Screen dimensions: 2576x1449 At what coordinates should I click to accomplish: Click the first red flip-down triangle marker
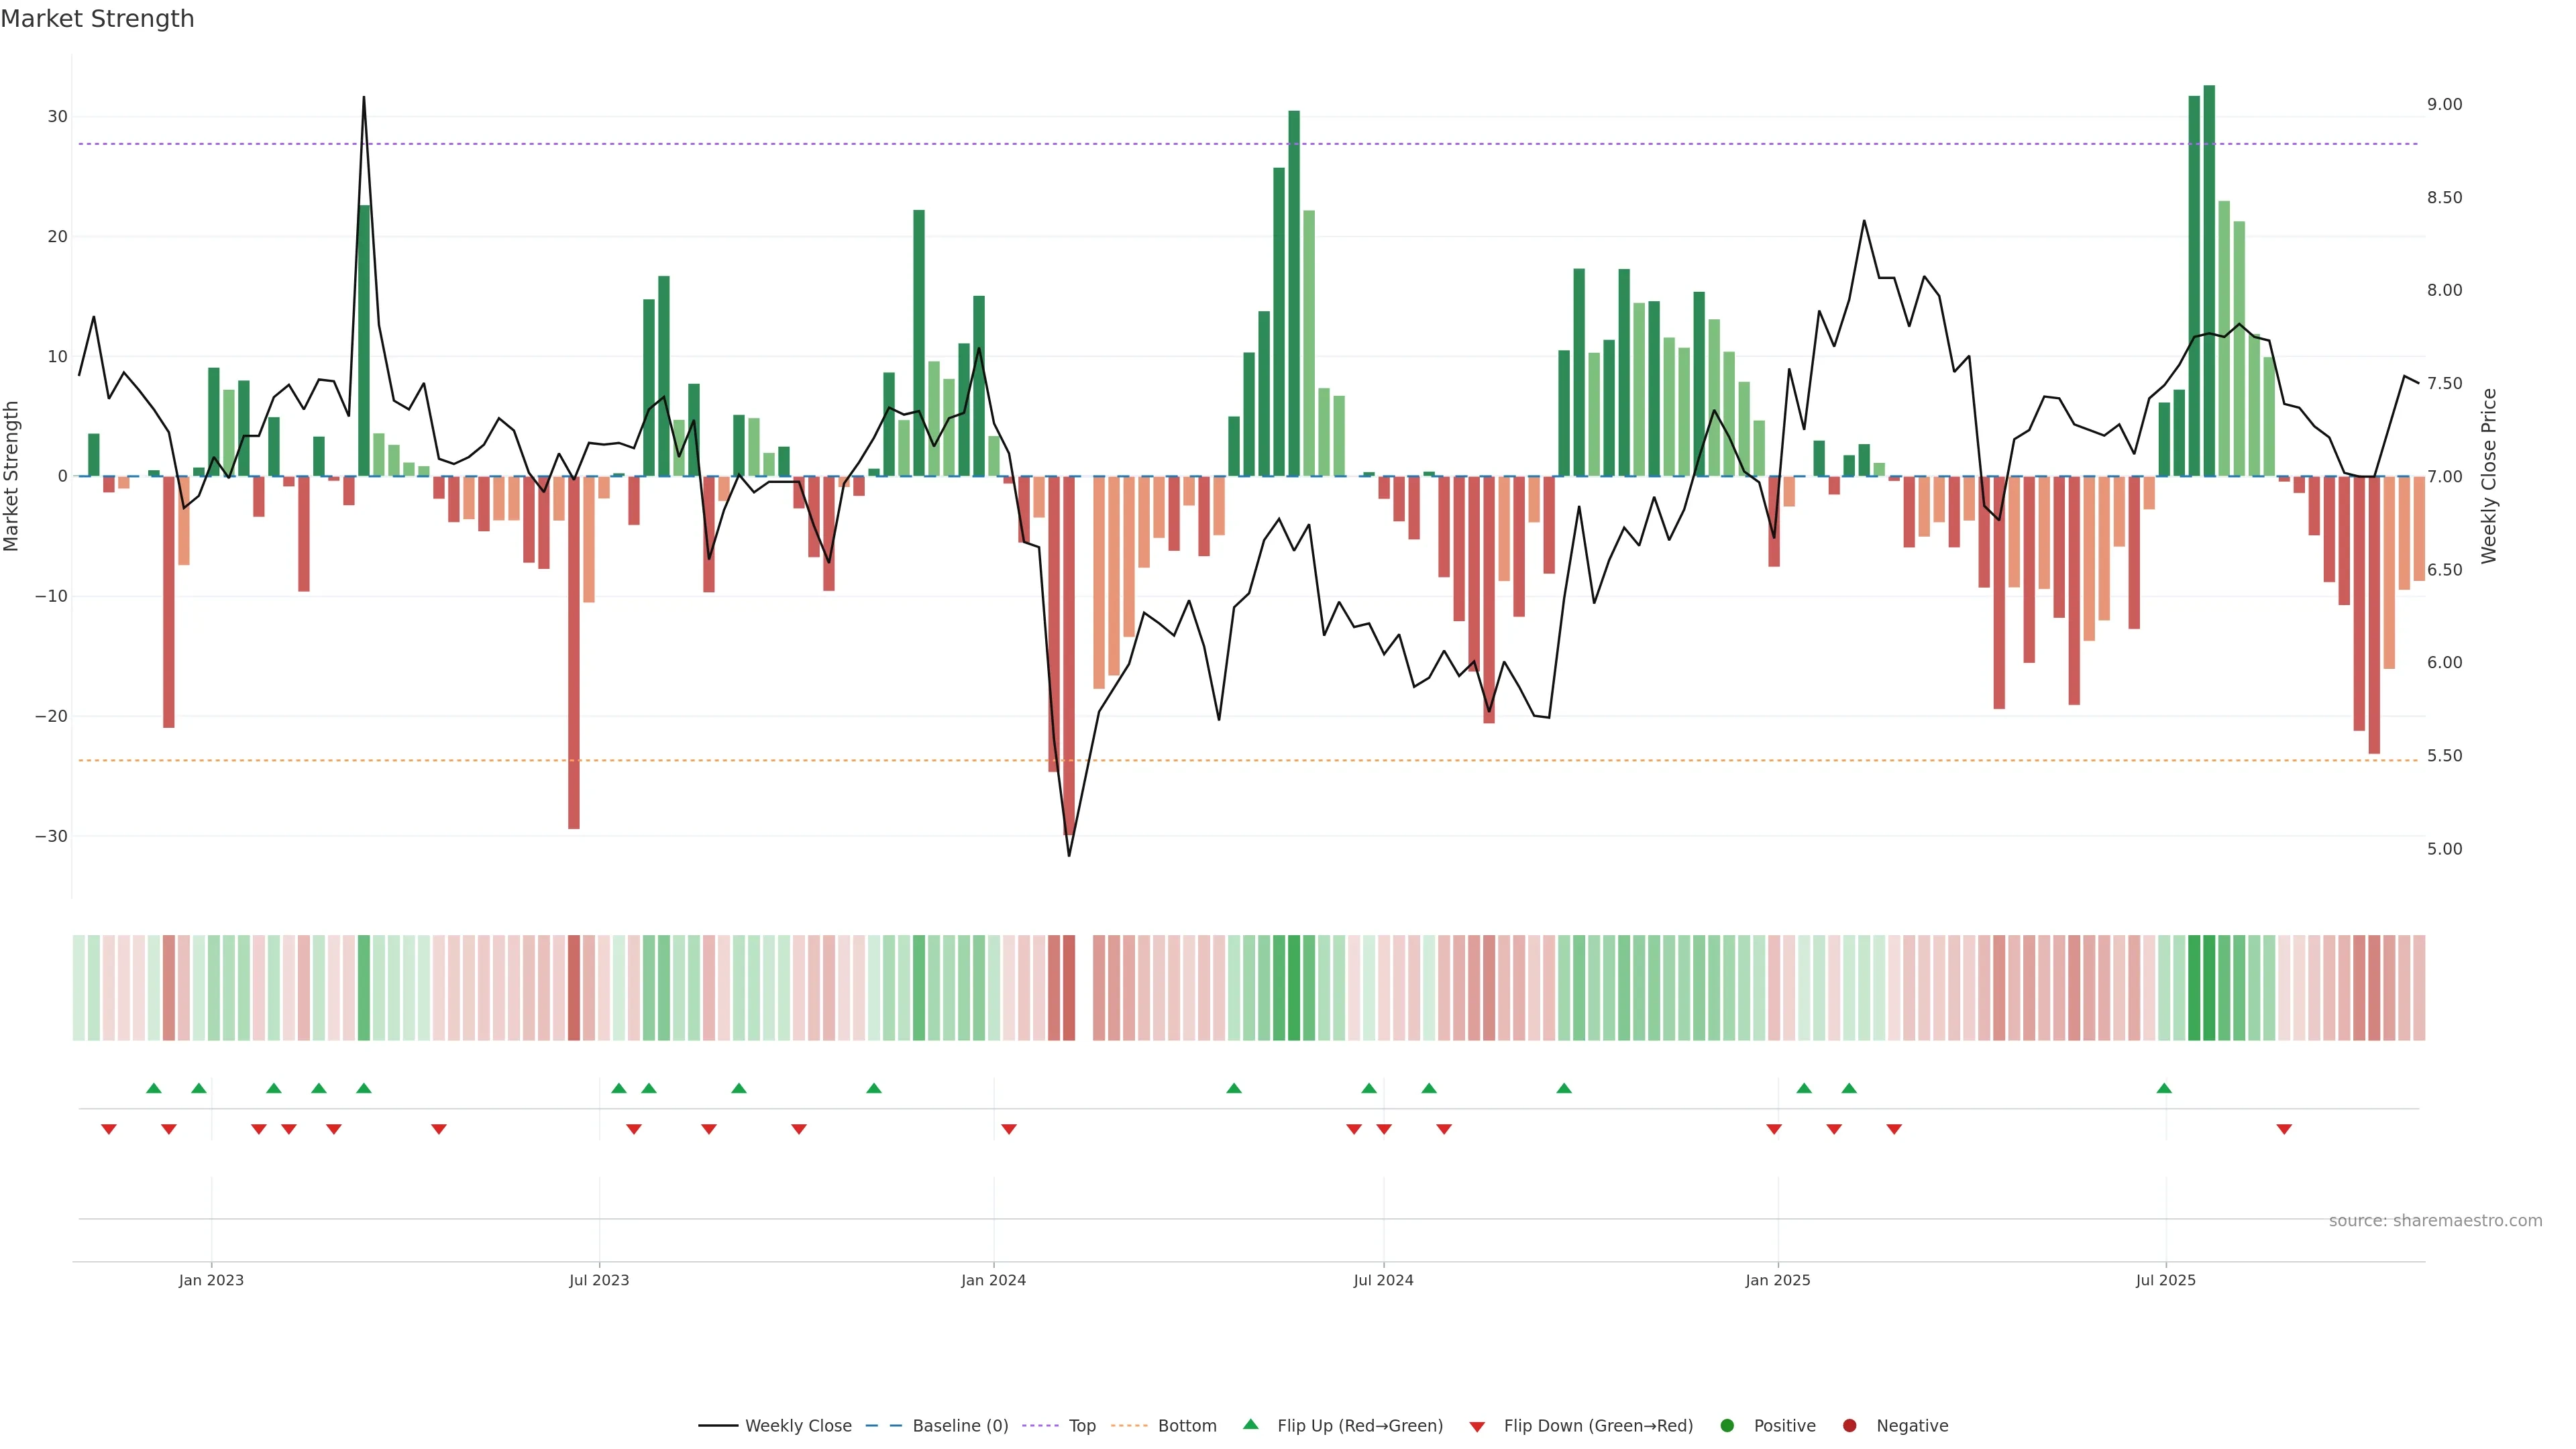click(109, 1129)
